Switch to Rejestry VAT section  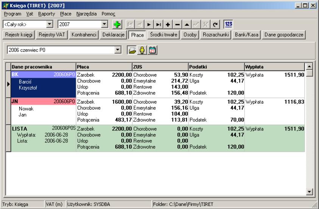(52, 35)
